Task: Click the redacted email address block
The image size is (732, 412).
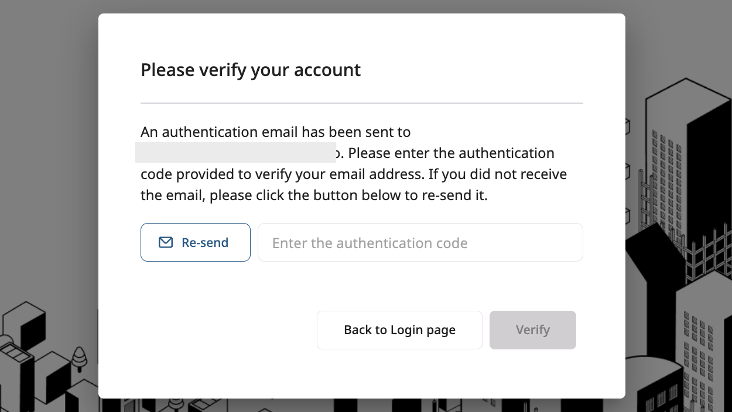Action: pyautogui.click(x=235, y=152)
